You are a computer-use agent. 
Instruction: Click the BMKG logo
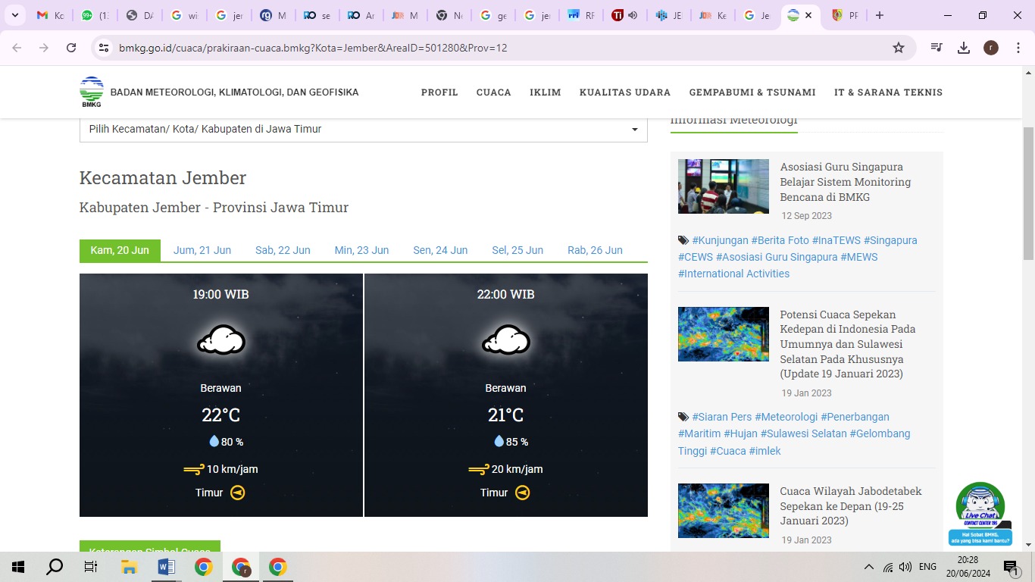click(x=92, y=92)
